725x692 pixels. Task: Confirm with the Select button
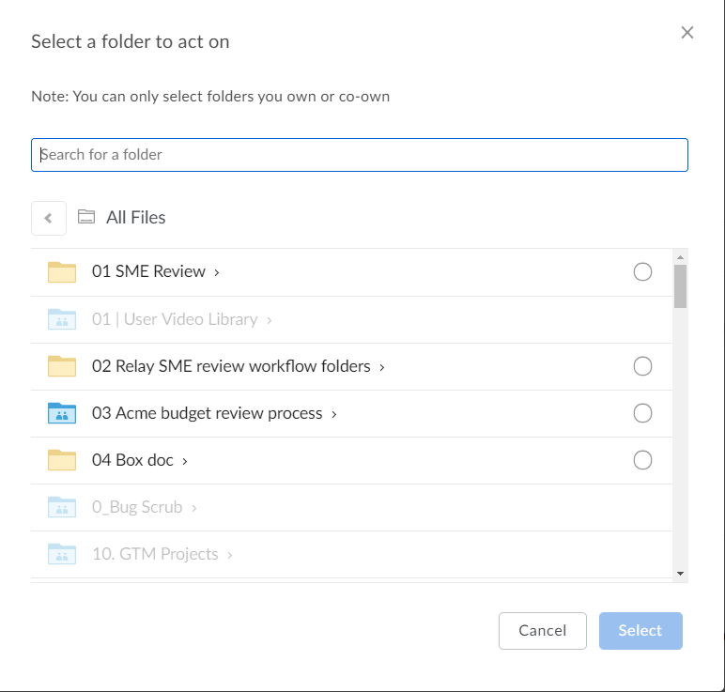pyautogui.click(x=640, y=631)
